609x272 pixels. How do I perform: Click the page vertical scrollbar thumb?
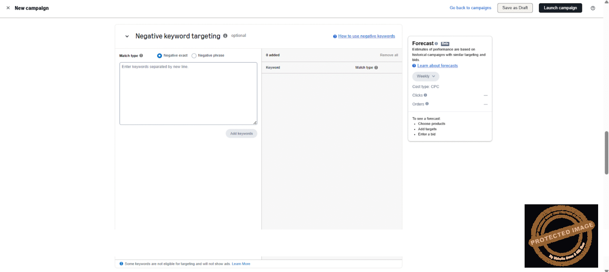point(606,152)
